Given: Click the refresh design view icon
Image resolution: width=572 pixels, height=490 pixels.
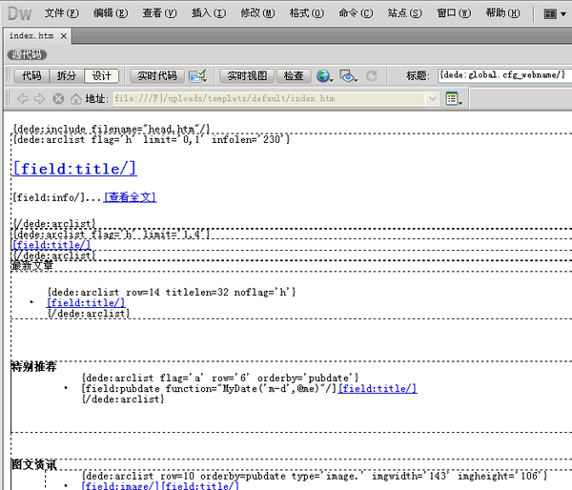Looking at the screenshot, I should click(x=372, y=75).
